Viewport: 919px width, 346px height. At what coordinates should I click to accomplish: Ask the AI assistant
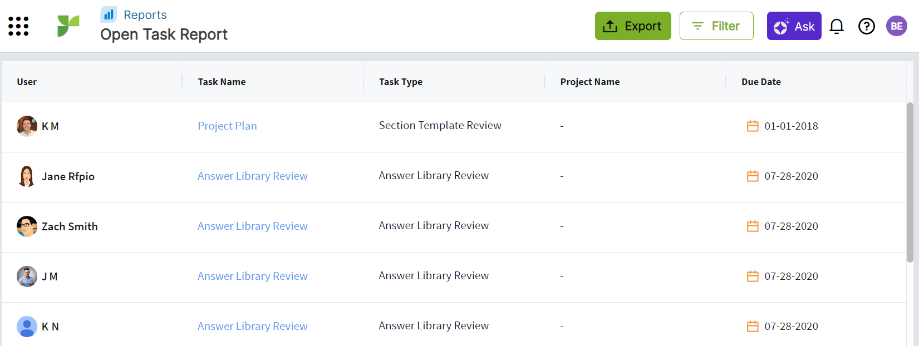click(x=794, y=26)
